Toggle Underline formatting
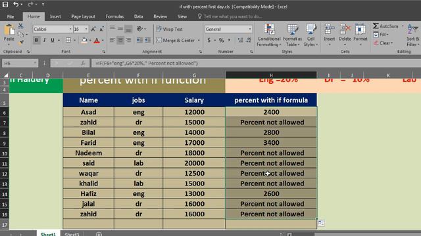This screenshot has width=421, height=236. click(53, 40)
